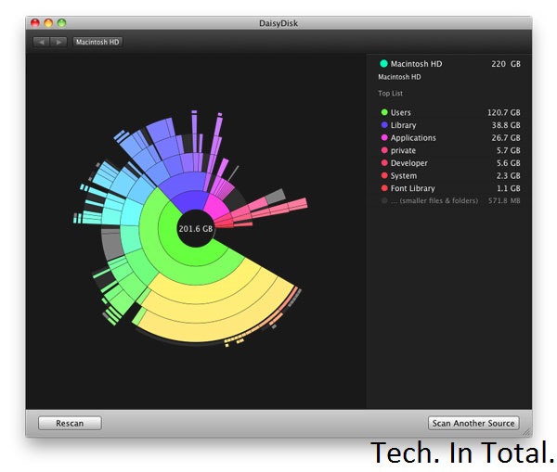Screen dimensions: 557x472
Task: Click Scan Another Source button
Action: point(473,423)
